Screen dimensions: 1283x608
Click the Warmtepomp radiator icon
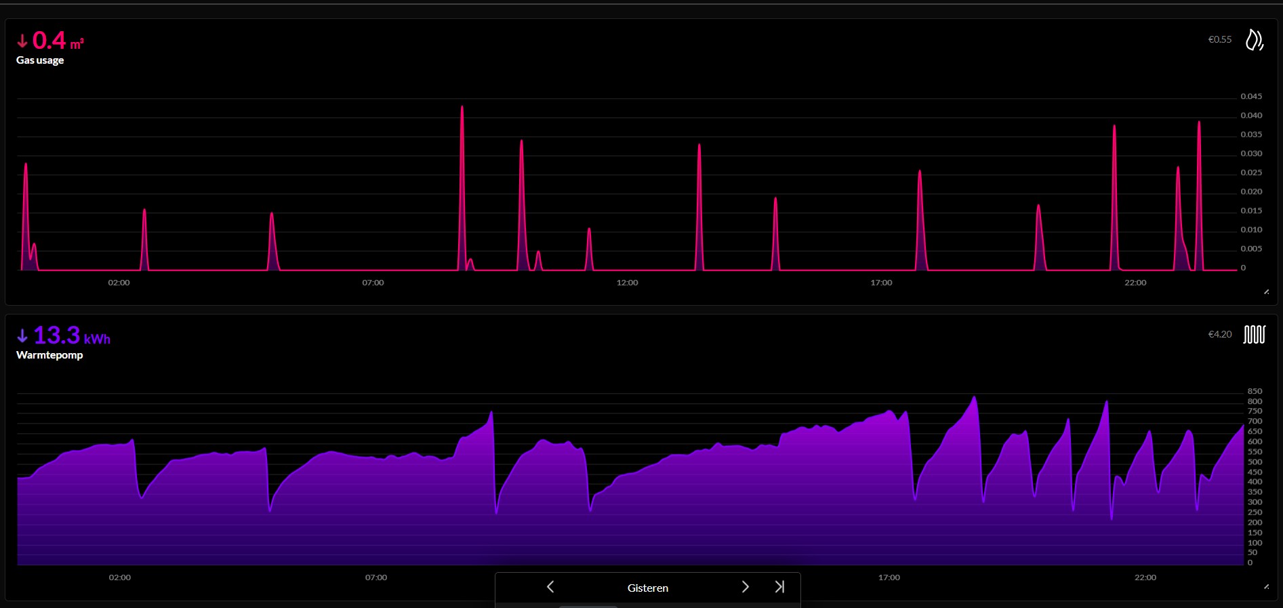pyautogui.click(x=1254, y=334)
